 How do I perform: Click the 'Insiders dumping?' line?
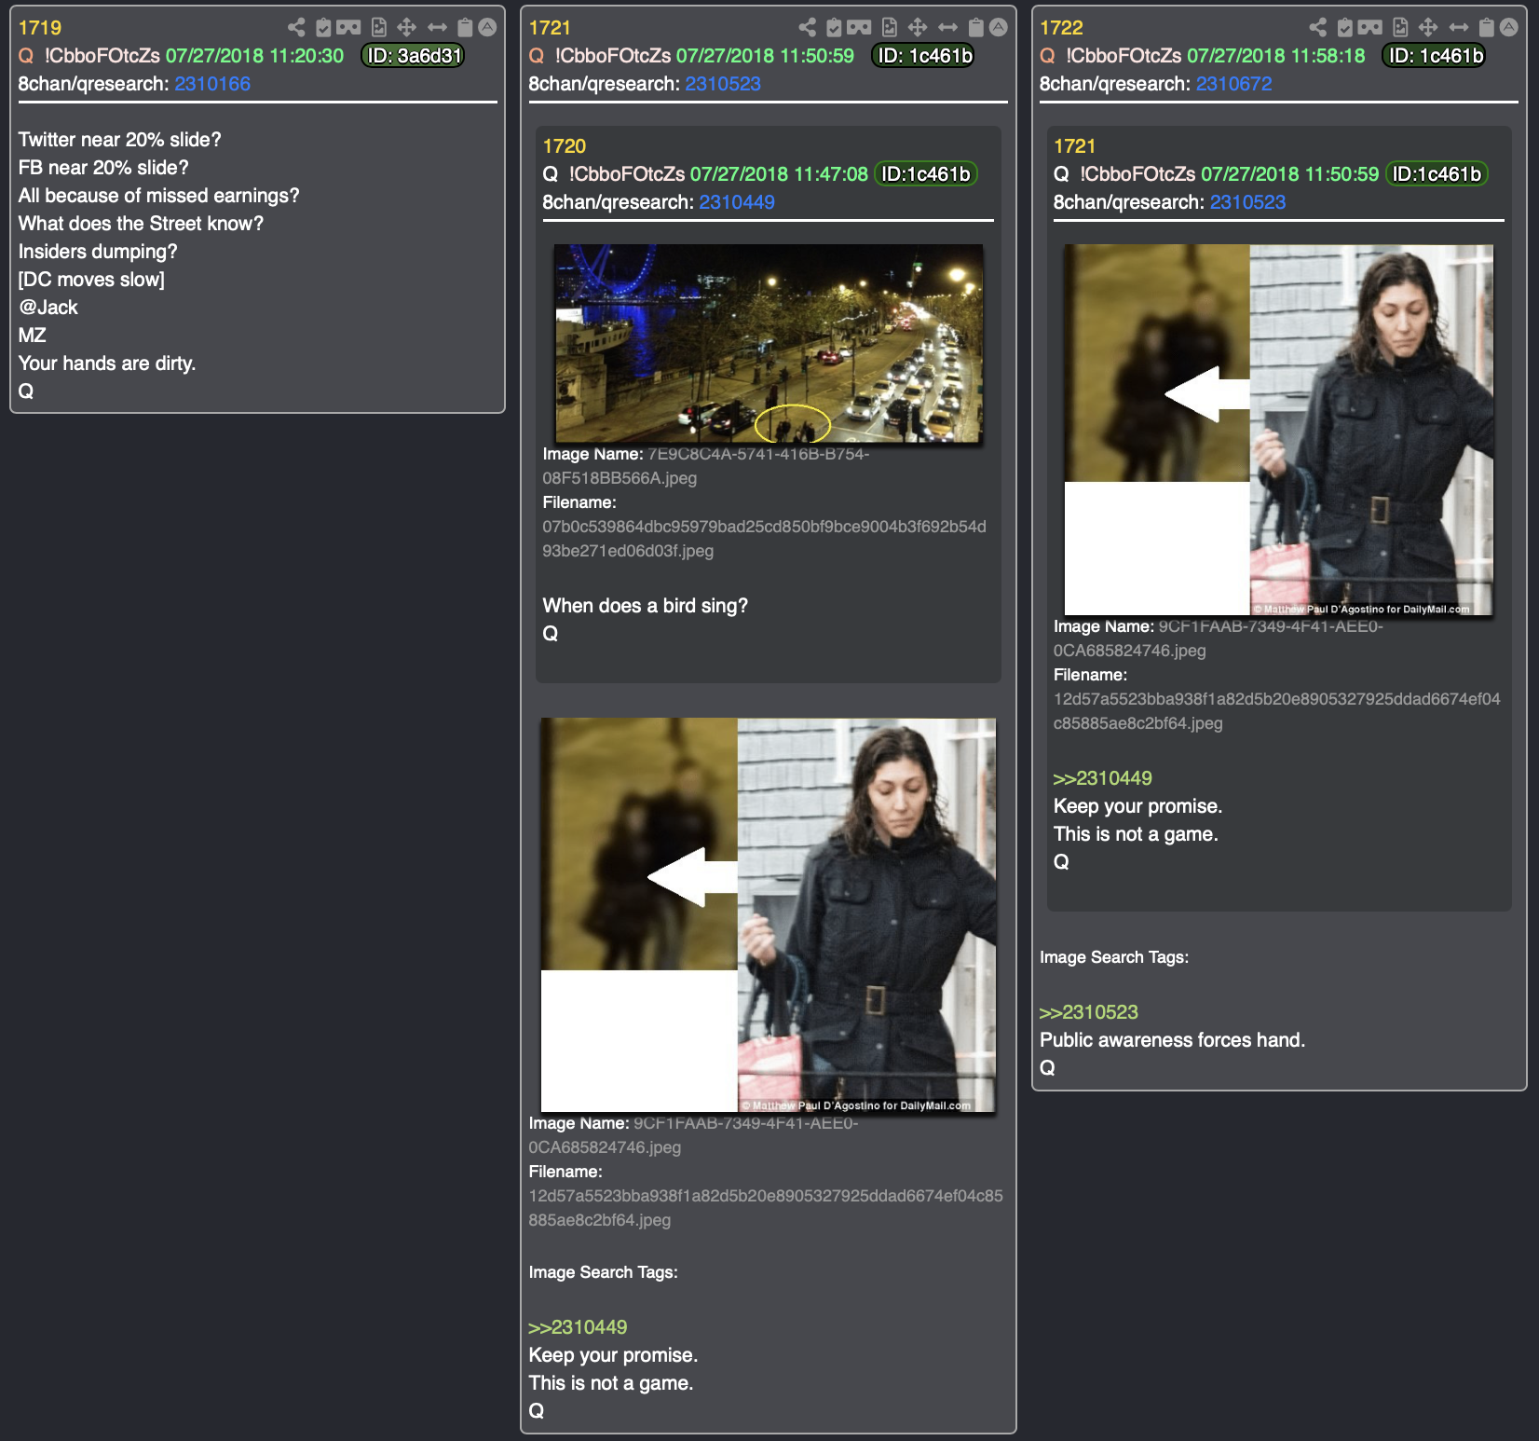[98, 252]
